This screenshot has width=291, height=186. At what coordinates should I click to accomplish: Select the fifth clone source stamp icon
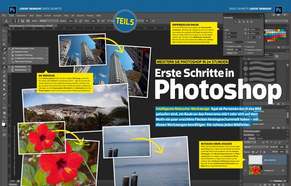click(x=251, y=22)
